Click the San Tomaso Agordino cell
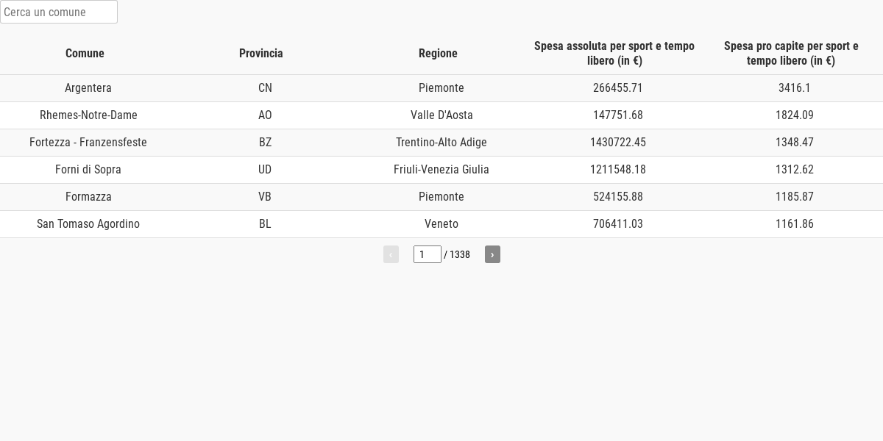 click(88, 224)
